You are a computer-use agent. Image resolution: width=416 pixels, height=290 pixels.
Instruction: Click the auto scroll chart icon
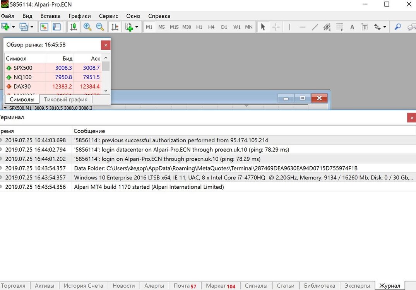point(115,27)
